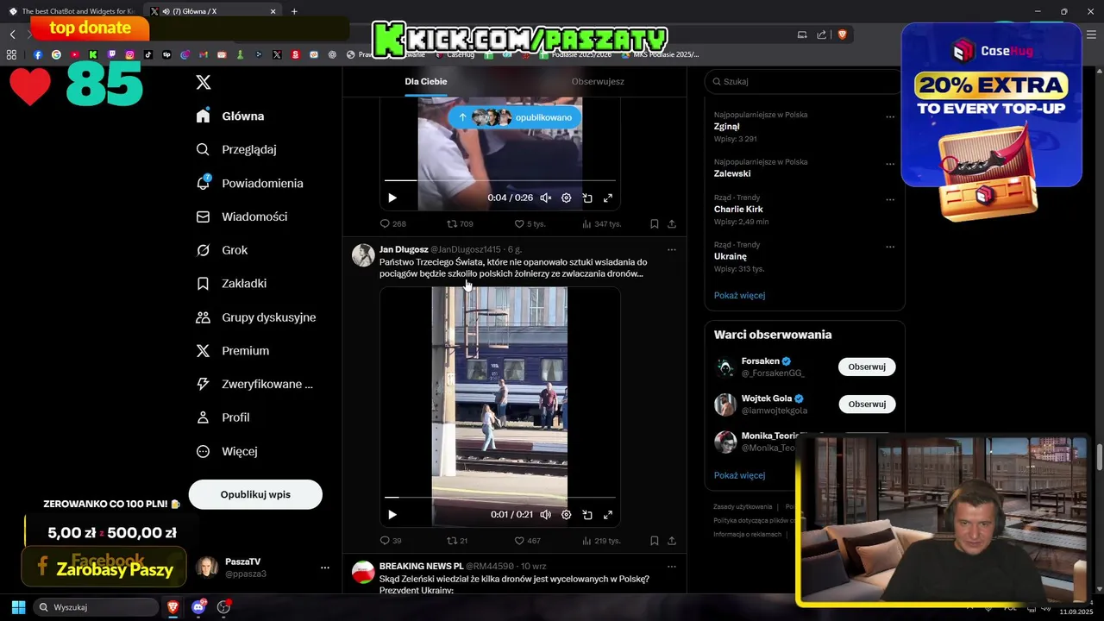Open Wiadomości messages

click(241, 216)
